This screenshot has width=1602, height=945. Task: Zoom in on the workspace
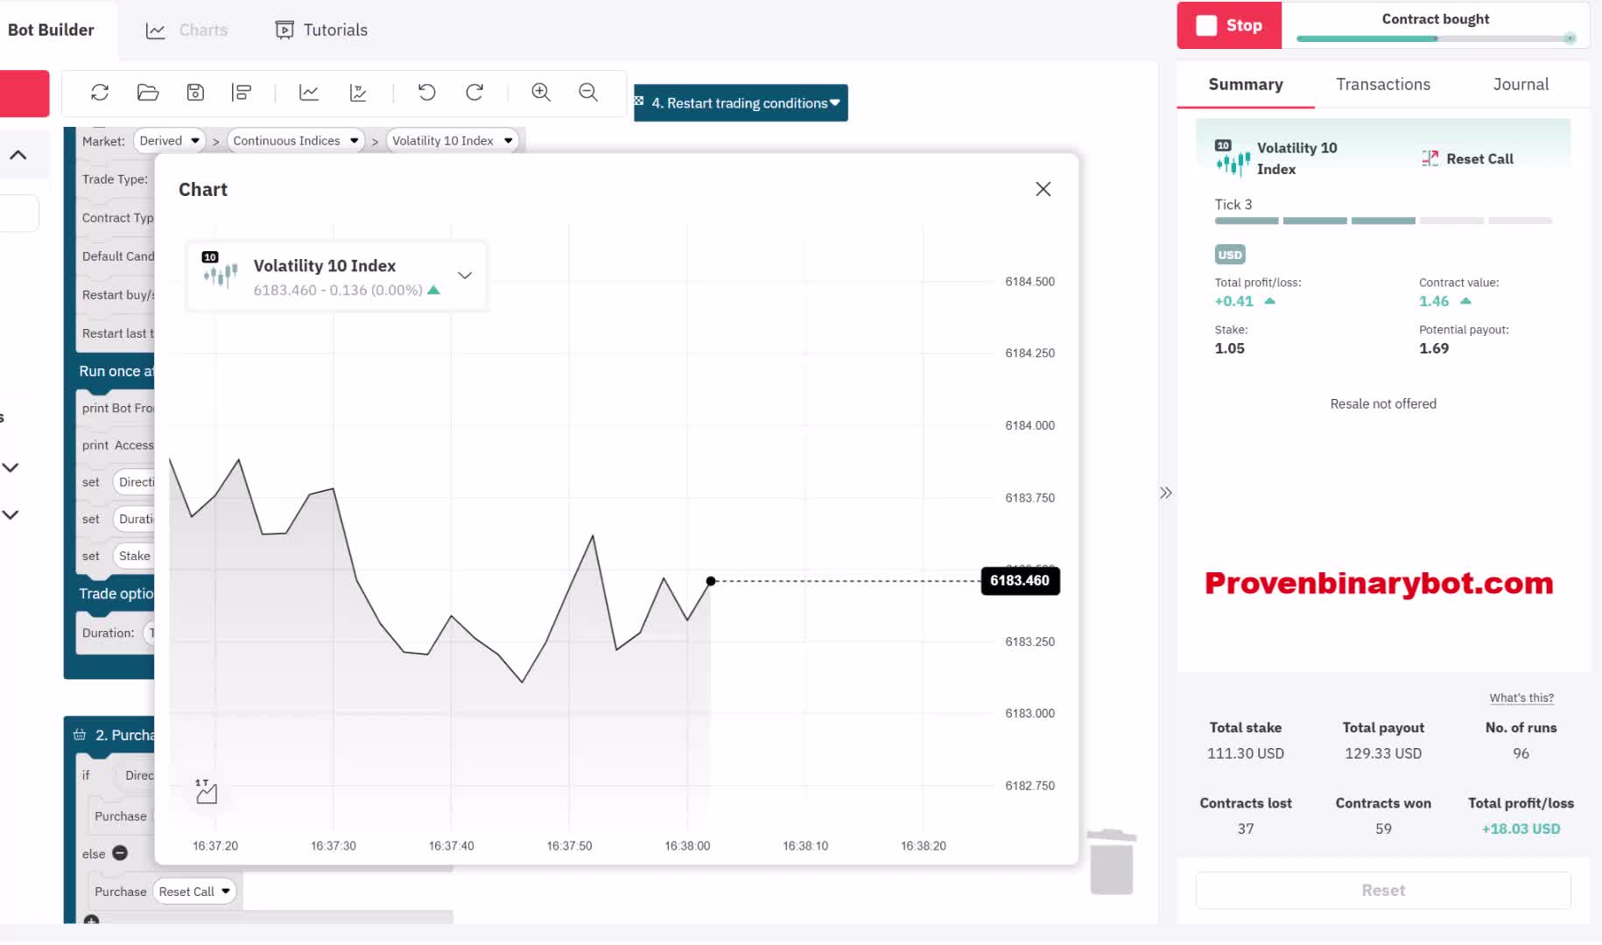point(541,93)
